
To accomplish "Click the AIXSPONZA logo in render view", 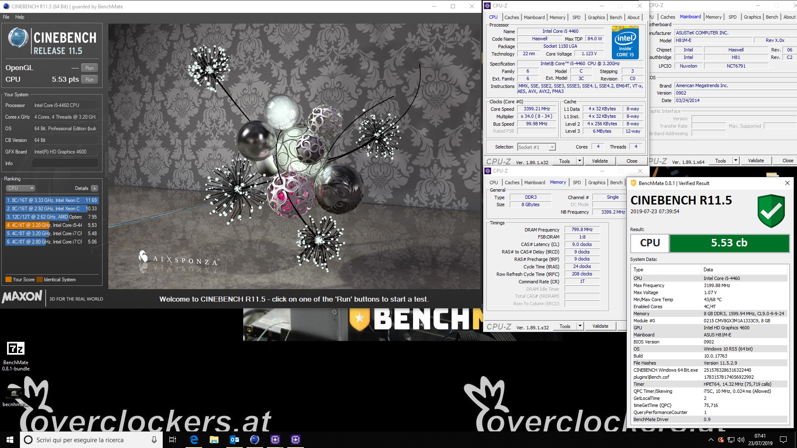I will point(178,259).
